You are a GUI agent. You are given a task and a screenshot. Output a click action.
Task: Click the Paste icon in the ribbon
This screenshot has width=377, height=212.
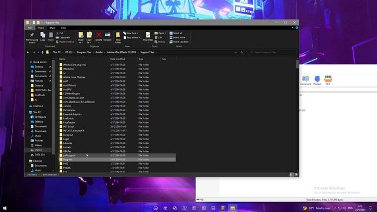click(51, 37)
